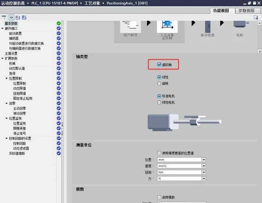Open 机械 under 扩展参数

[12, 63]
